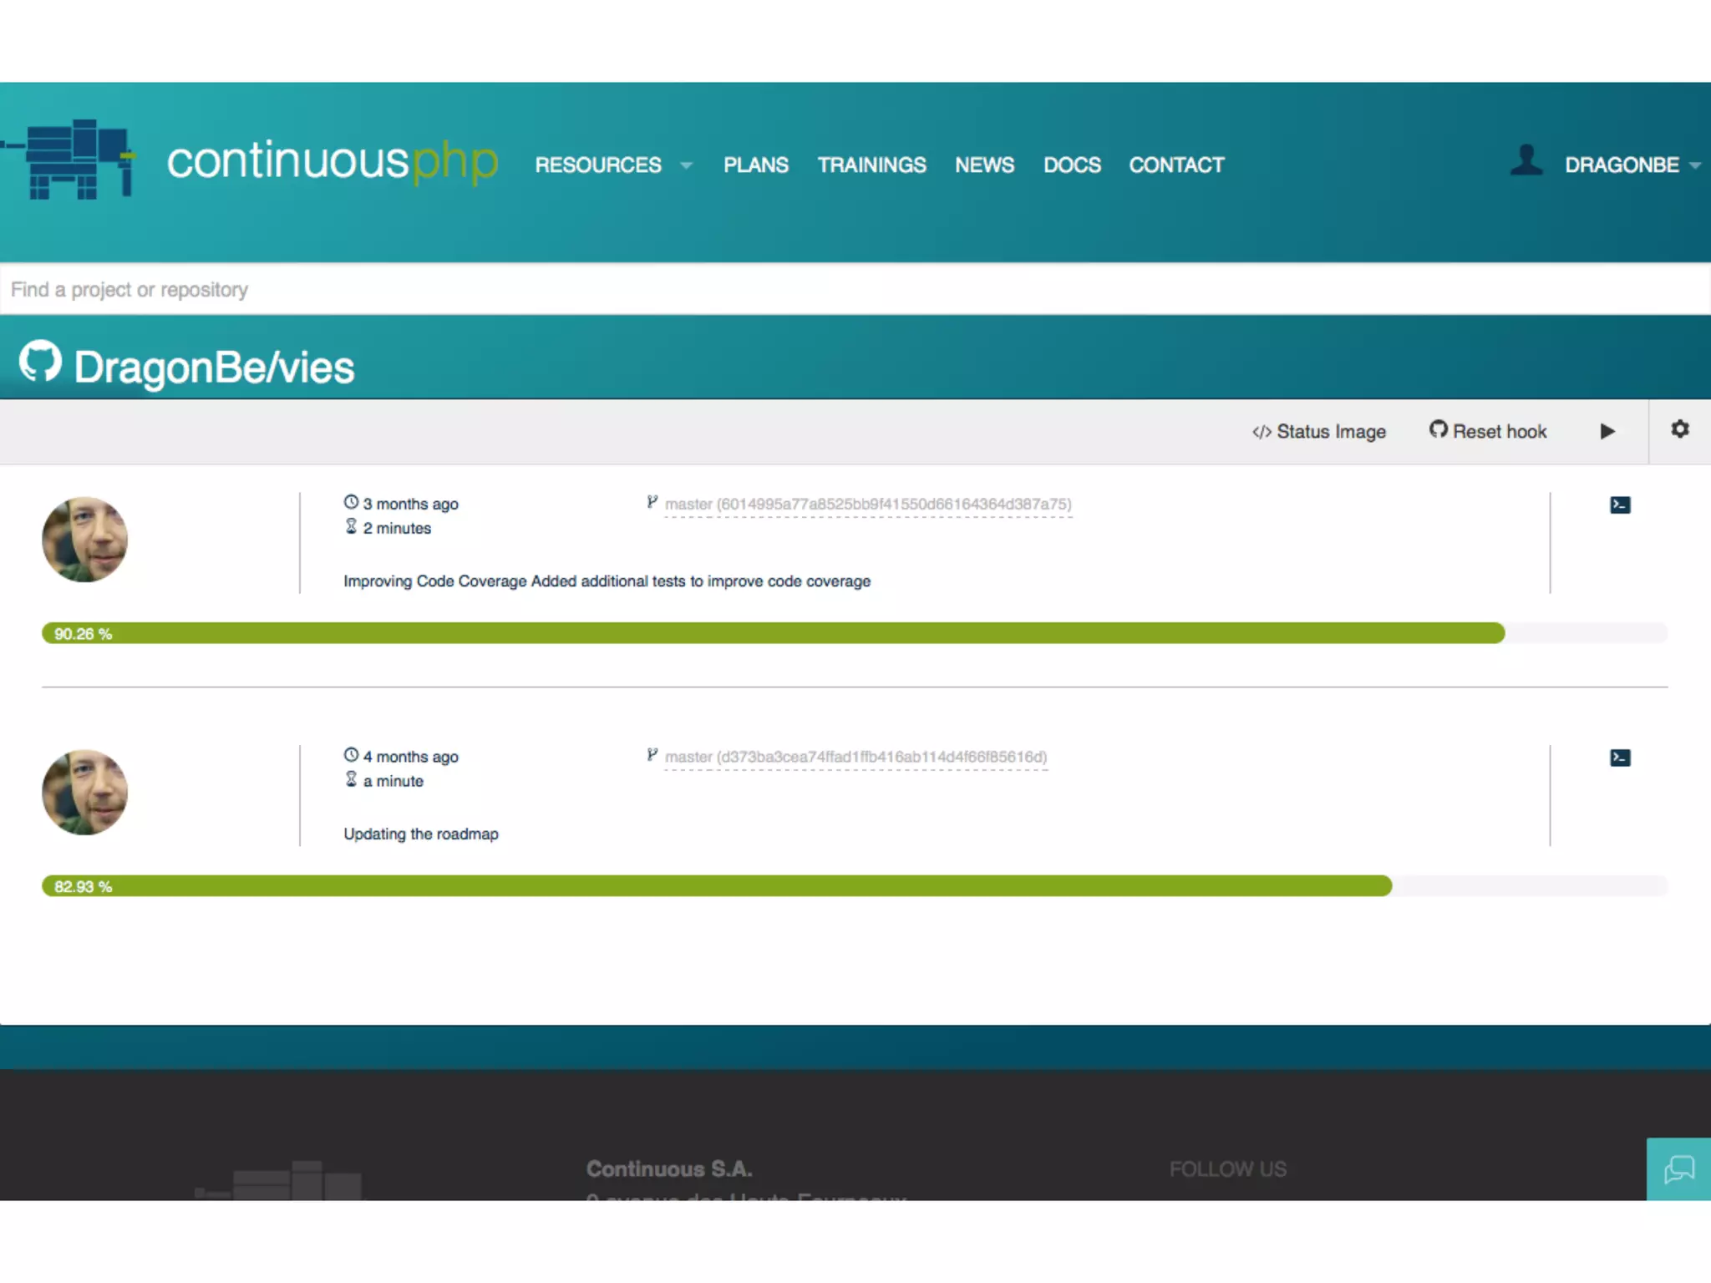1711x1283 pixels.
Task: Open master commit link 6014995a77a8
Action: (x=867, y=505)
